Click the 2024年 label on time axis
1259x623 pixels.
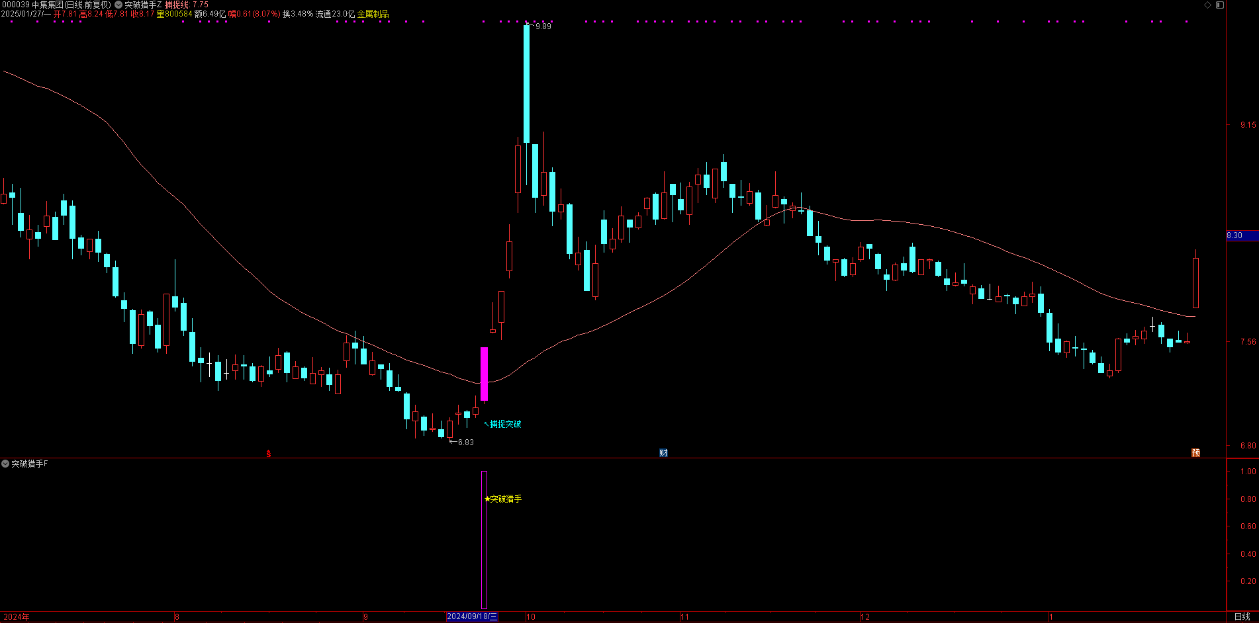[x=17, y=617]
